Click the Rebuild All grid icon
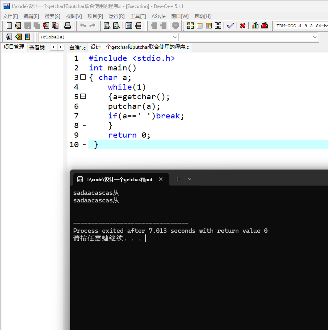The height and width of the screenshot is (330, 328). coord(218,26)
